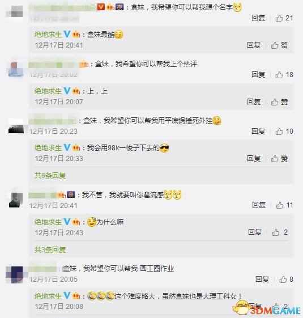This screenshot has width=303, height=318.
Task: Like the 为什么嘛 reply with 2 likes
Action: coord(280,232)
